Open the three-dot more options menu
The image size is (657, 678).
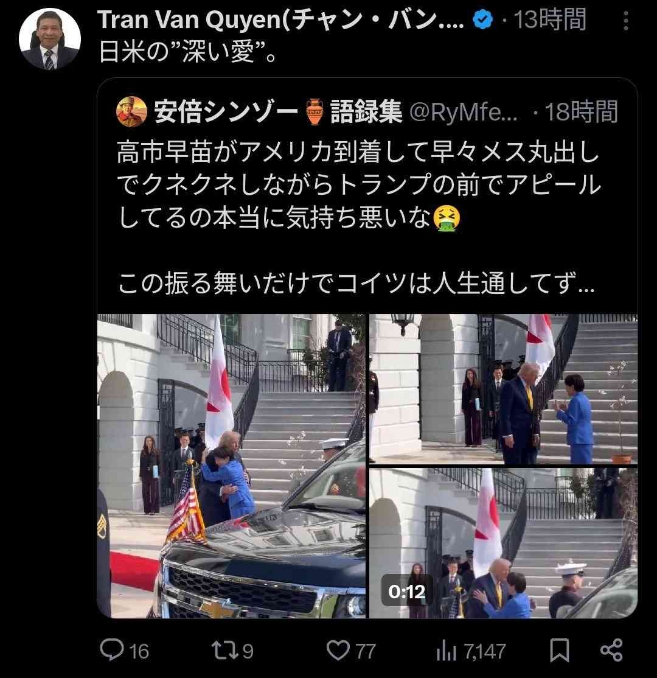pyautogui.click(x=625, y=21)
